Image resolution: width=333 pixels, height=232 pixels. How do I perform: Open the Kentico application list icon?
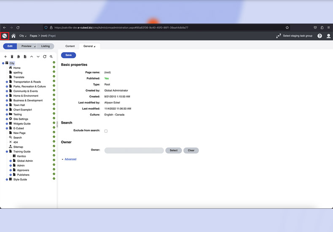pos(5,36)
